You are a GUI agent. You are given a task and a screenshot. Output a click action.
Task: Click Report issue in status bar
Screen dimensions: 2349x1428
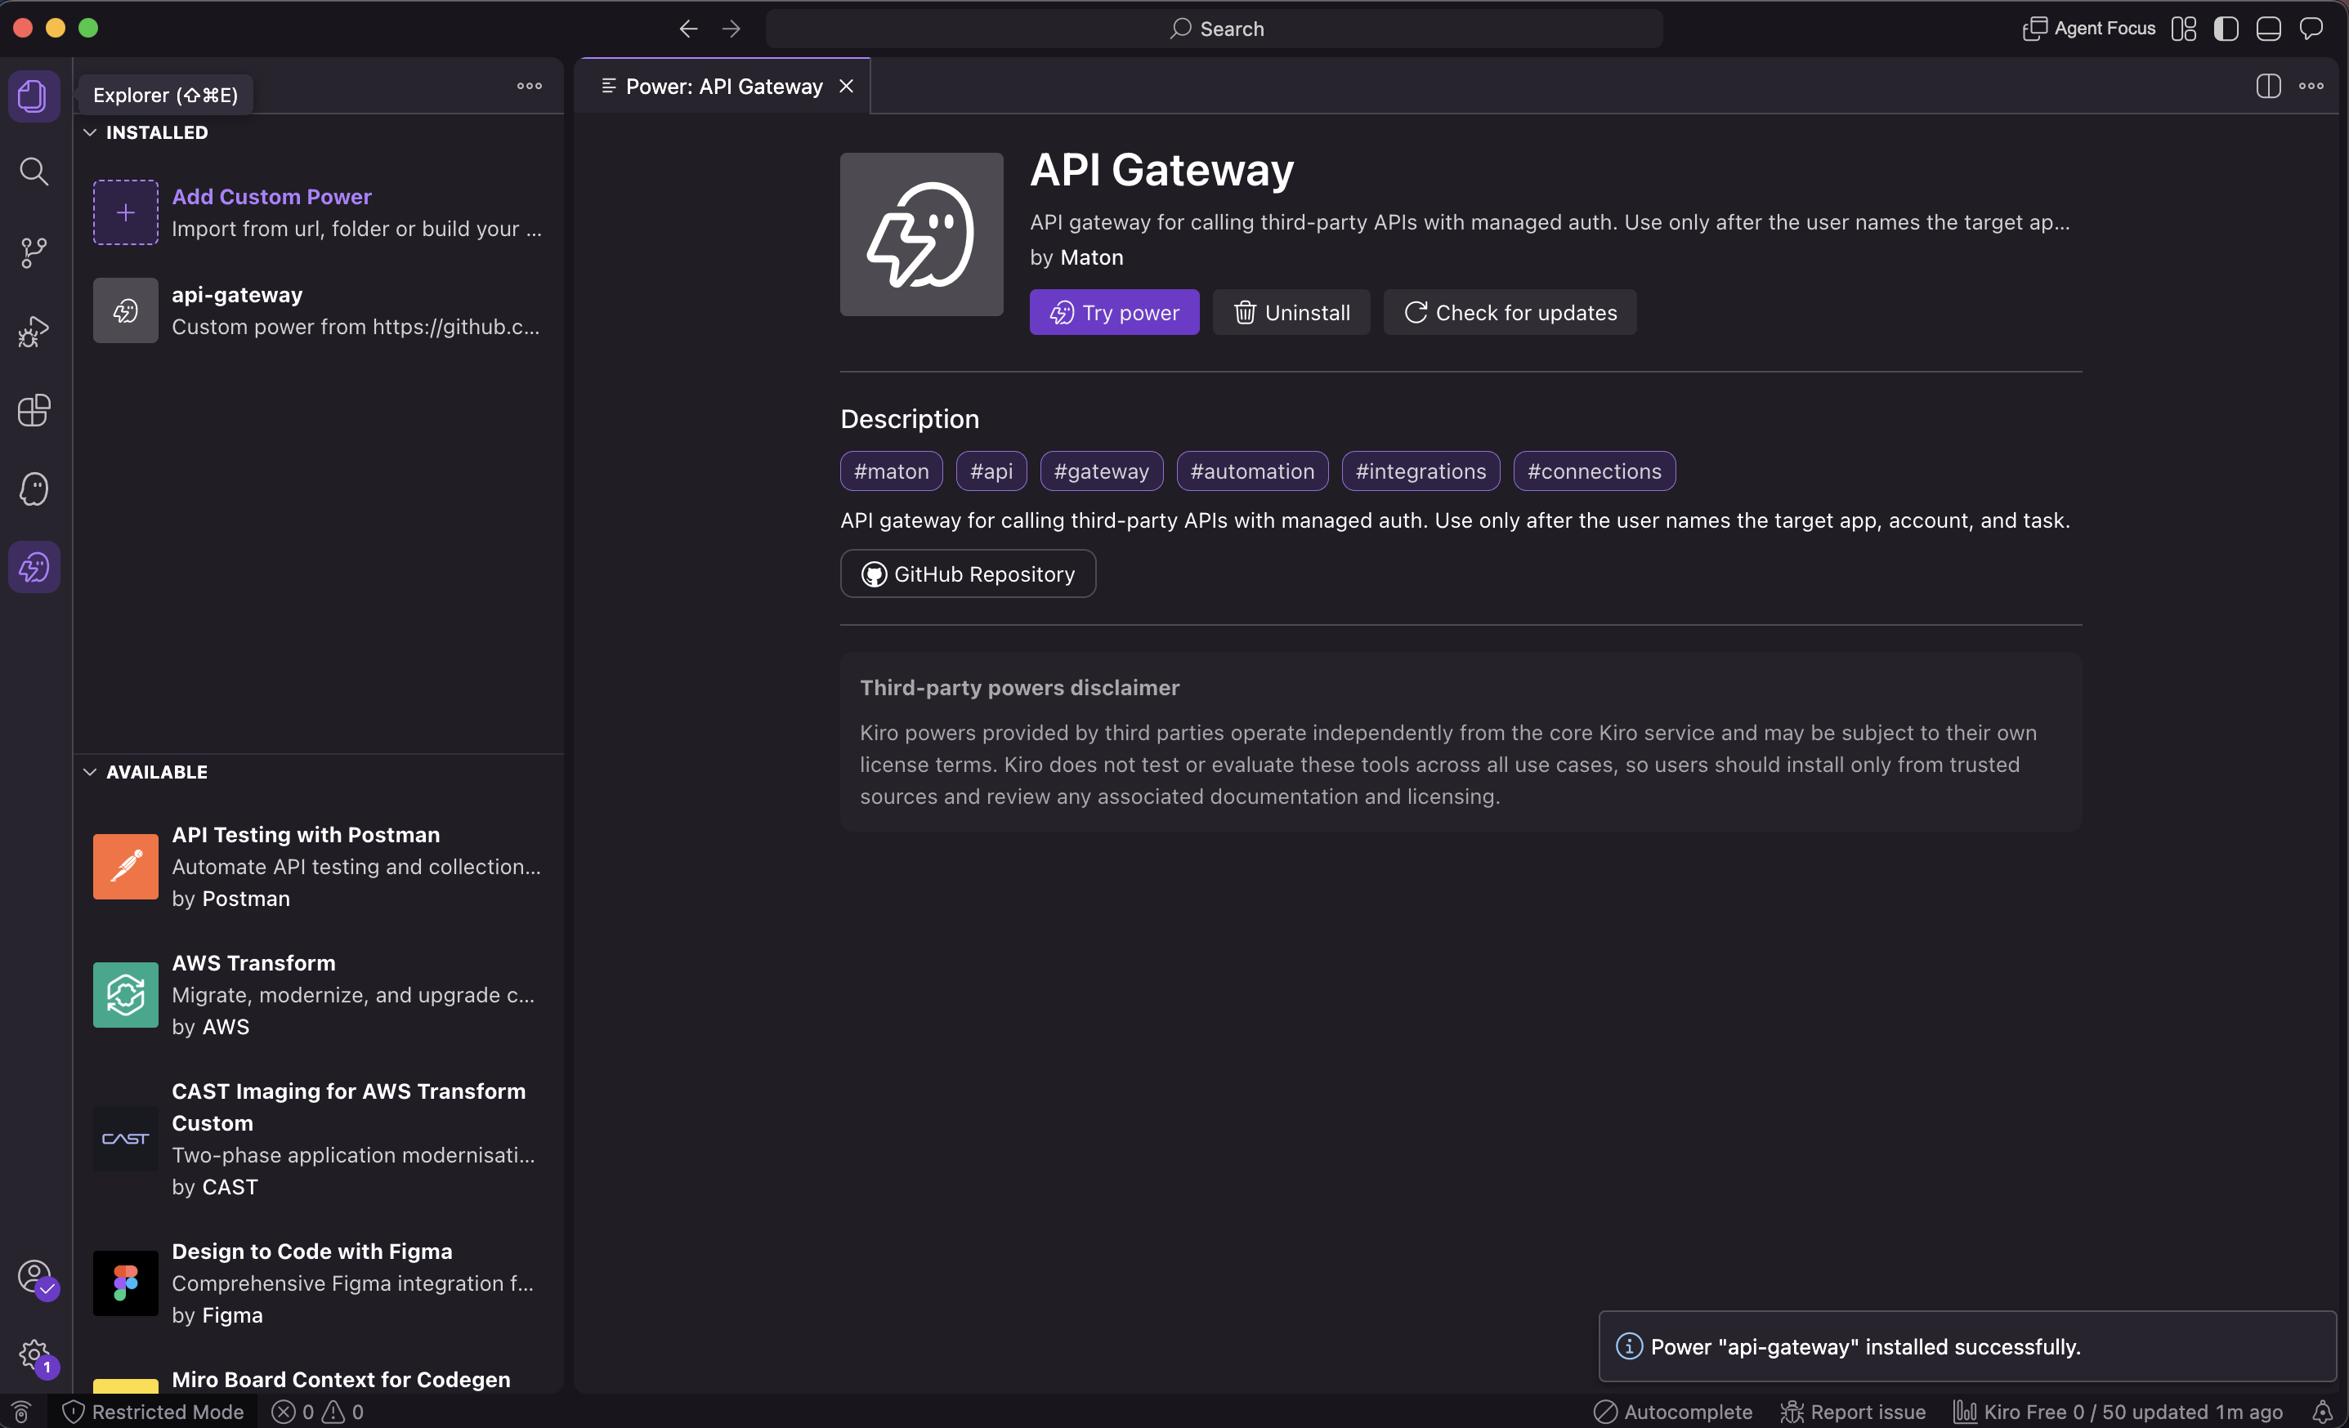click(x=1852, y=1412)
